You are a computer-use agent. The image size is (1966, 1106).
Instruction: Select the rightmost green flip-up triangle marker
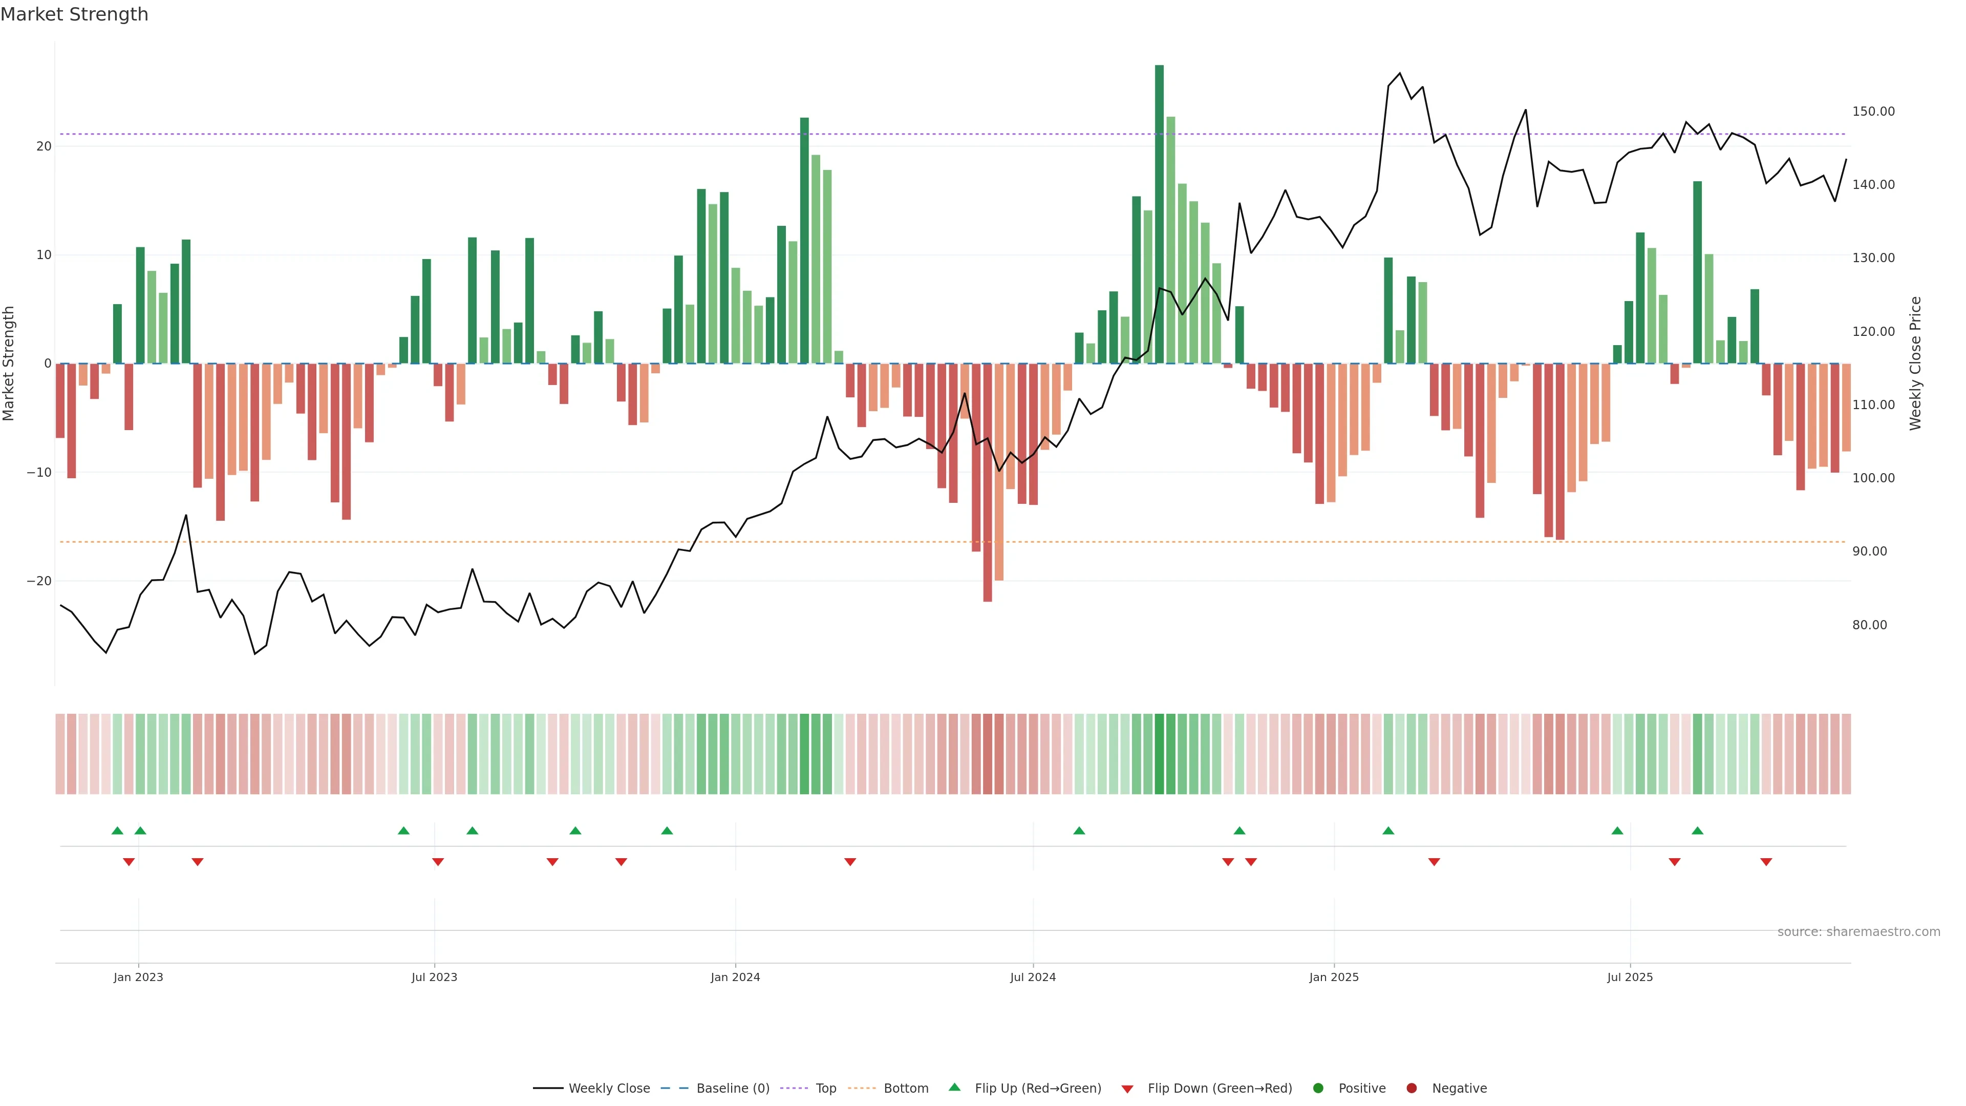tap(1697, 831)
